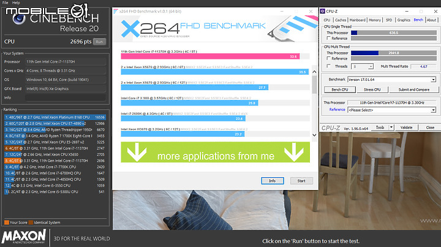Screen dimensions: 441x247
Task: Click the CPU Single Thread score bar
Action: [x=393, y=32]
